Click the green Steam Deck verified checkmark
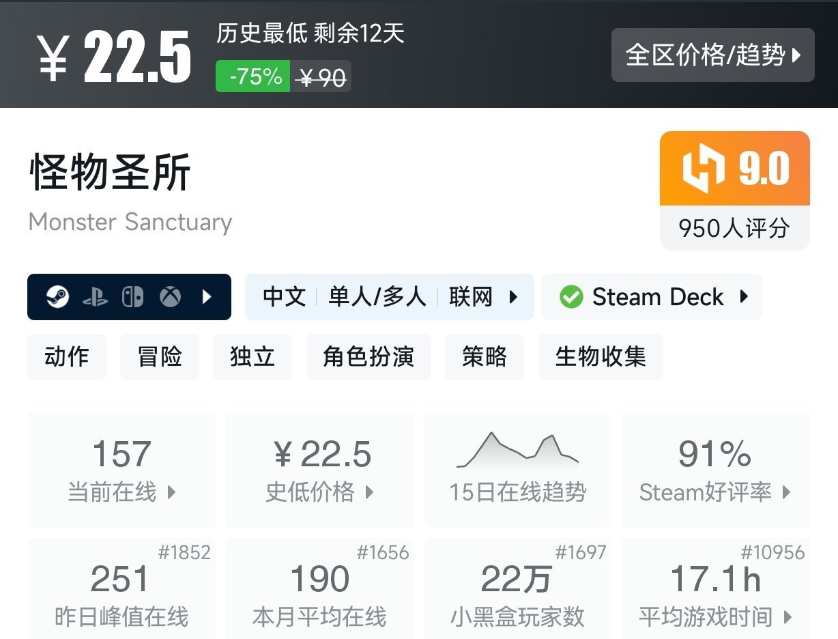Viewport: 838px width, 639px height. click(570, 297)
